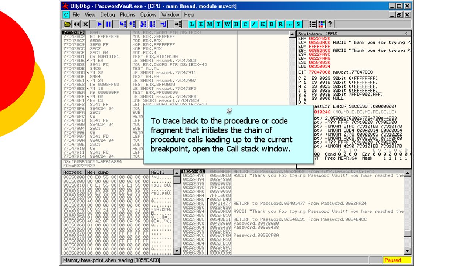Open the View menu
The image size is (473, 266).
[90, 15]
